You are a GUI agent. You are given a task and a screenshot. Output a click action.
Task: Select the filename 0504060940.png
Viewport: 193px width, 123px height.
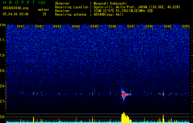[x=16, y=8]
